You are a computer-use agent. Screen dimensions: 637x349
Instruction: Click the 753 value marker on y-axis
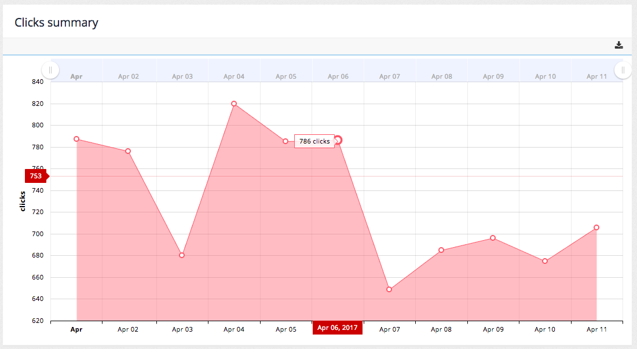[x=35, y=176]
